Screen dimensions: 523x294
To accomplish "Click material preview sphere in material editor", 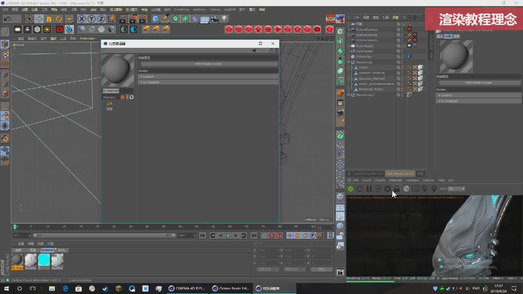I will (x=118, y=70).
